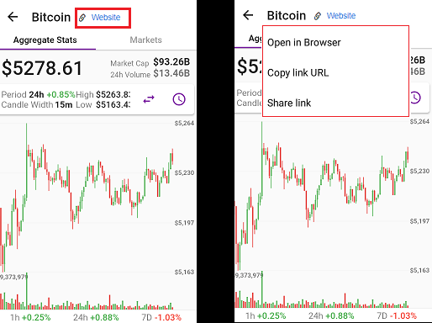Click link chain icon in left header
432x323 pixels.
(82, 18)
